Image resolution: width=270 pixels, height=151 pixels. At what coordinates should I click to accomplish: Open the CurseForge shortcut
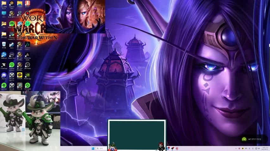pos(4,66)
